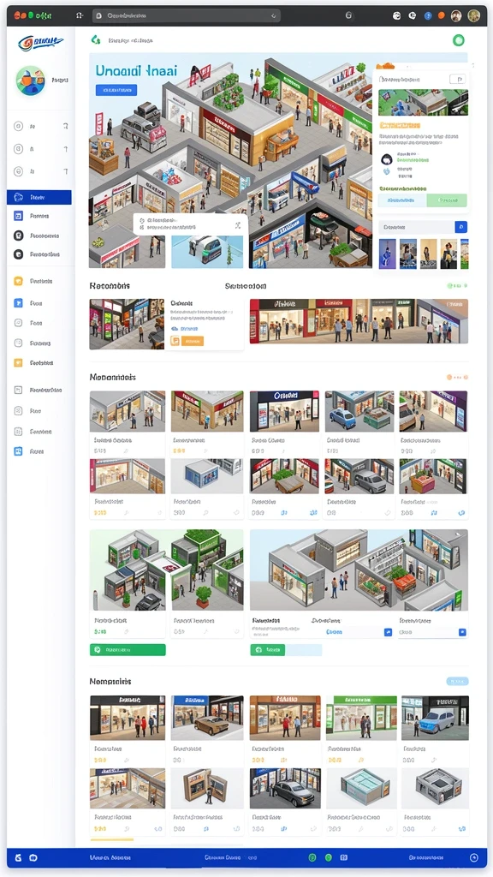The width and height of the screenshot is (493, 877).
Task: Click the blue button under the hero banner title
Action: point(116,90)
